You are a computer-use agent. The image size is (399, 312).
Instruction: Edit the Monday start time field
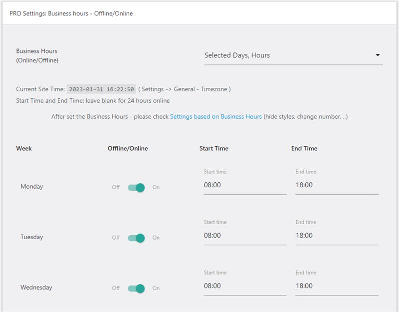pyautogui.click(x=244, y=185)
